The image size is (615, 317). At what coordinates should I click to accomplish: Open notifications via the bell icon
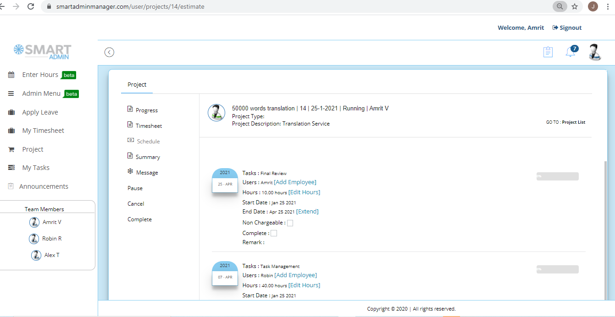tap(570, 52)
